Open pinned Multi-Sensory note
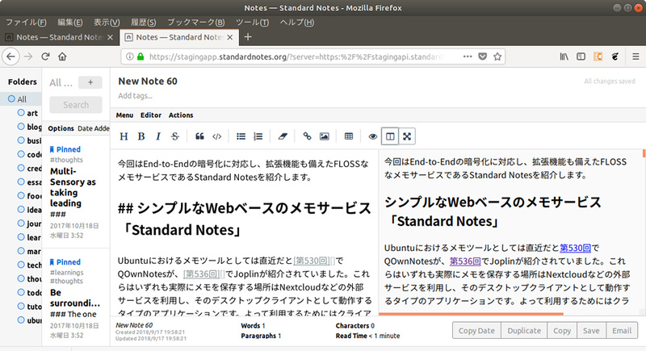 (x=76, y=192)
